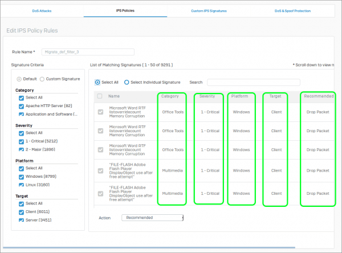Screen dimensions: 342x253
Task: Uncheck Windows (8799) platform checkbox
Action: tap(21, 177)
